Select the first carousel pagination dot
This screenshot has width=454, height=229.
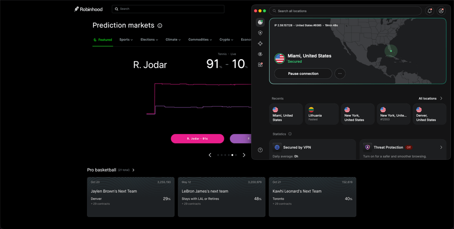[218, 155]
